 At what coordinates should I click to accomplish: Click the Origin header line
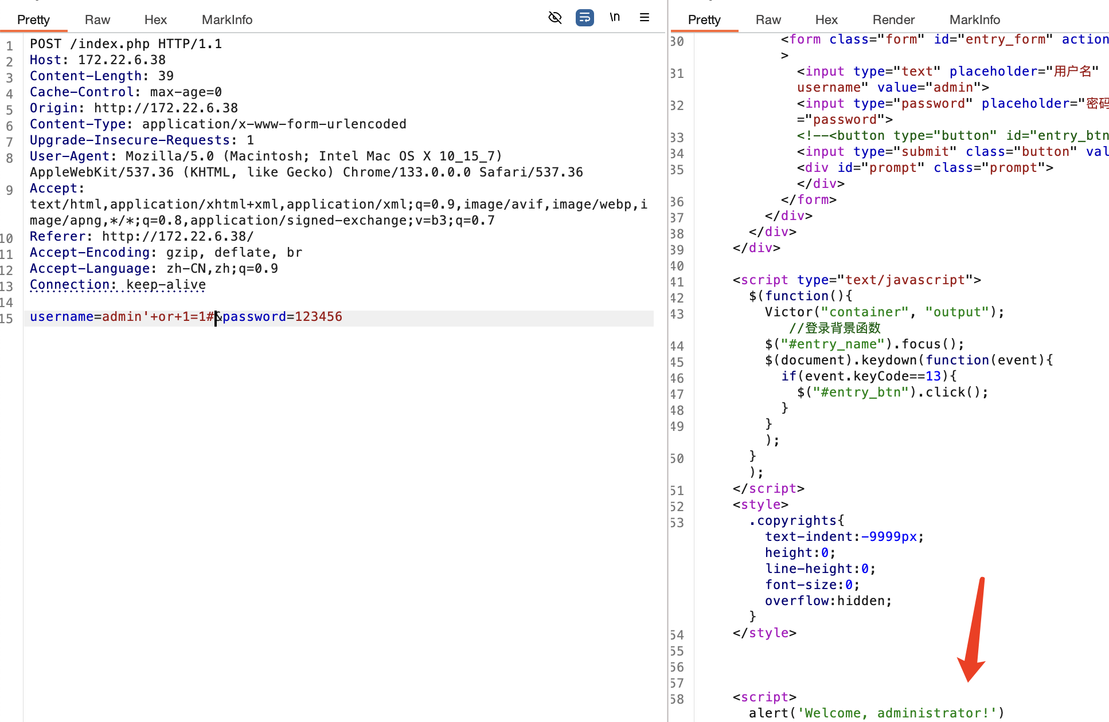coord(134,108)
